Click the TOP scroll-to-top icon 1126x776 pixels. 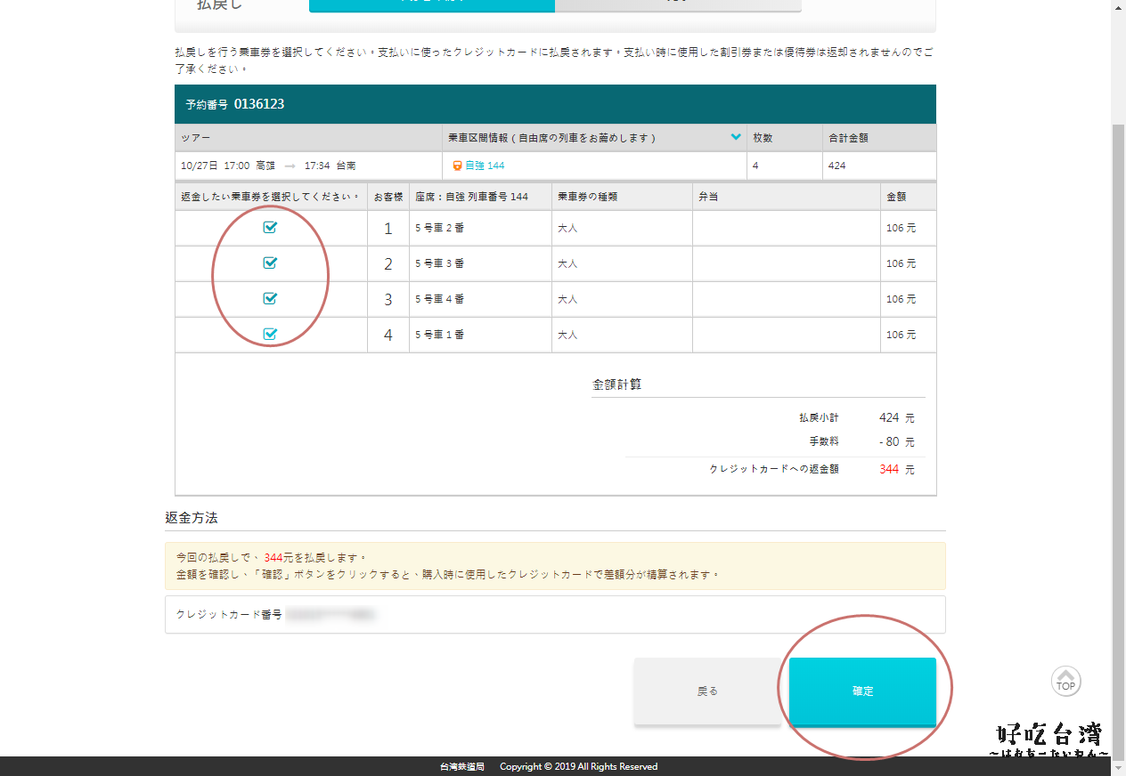click(1065, 681)
